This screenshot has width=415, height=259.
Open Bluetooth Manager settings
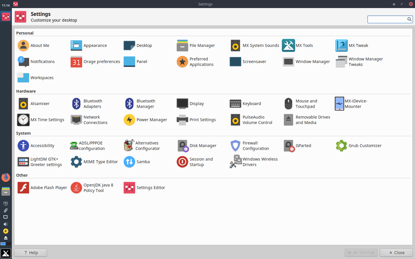(x=129, y=104)
